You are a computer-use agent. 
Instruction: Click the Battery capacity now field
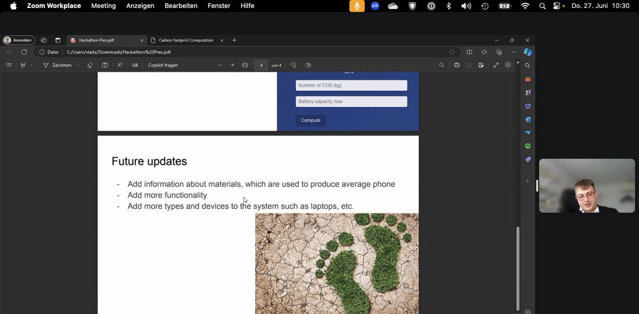pyautogui.click(x=351, y=101)
